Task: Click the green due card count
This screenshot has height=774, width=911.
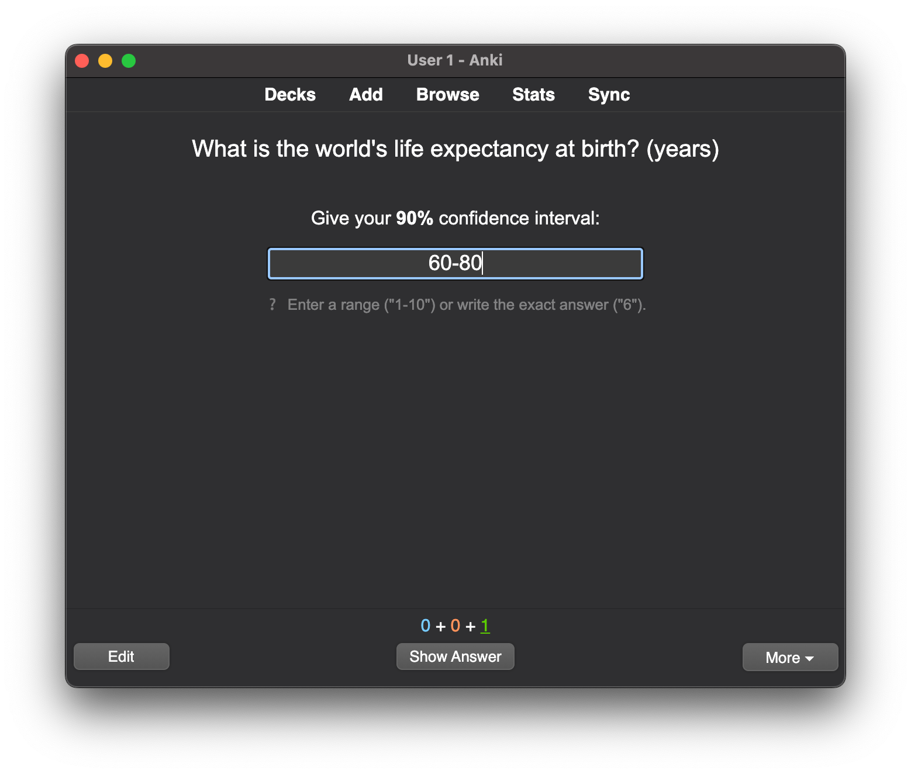Action: coord(485,626)
